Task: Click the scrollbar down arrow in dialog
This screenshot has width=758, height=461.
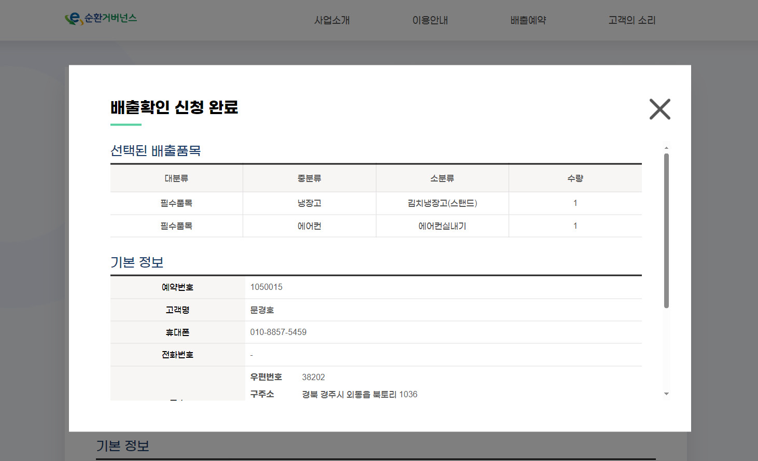Action: [666, 394]
